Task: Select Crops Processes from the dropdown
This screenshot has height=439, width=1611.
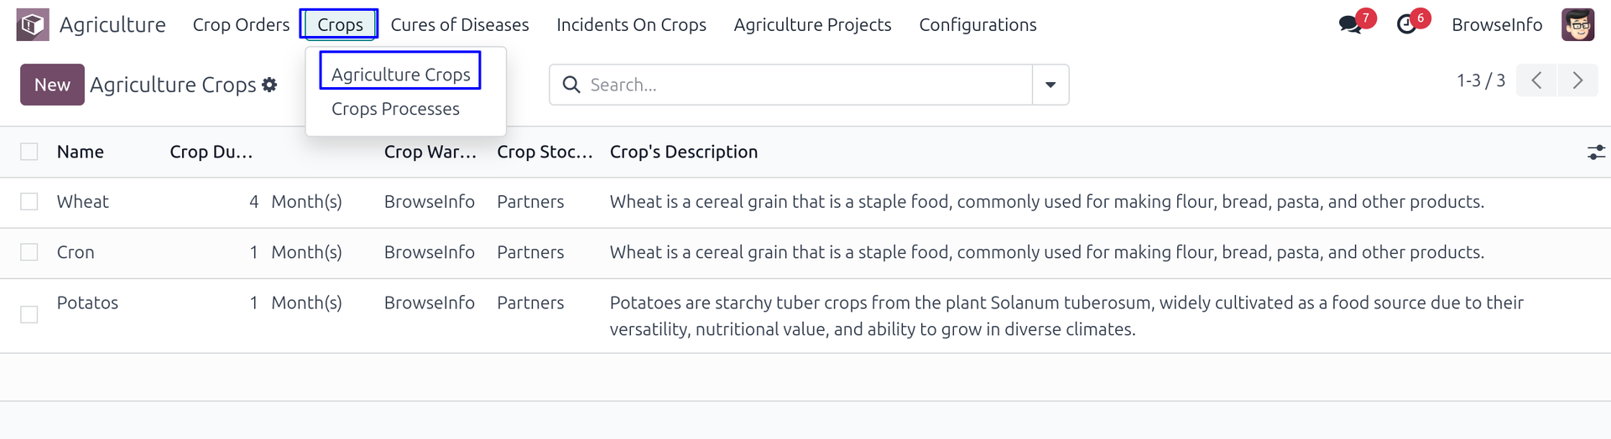Action: pyautogui.click(x=395, y=109)
